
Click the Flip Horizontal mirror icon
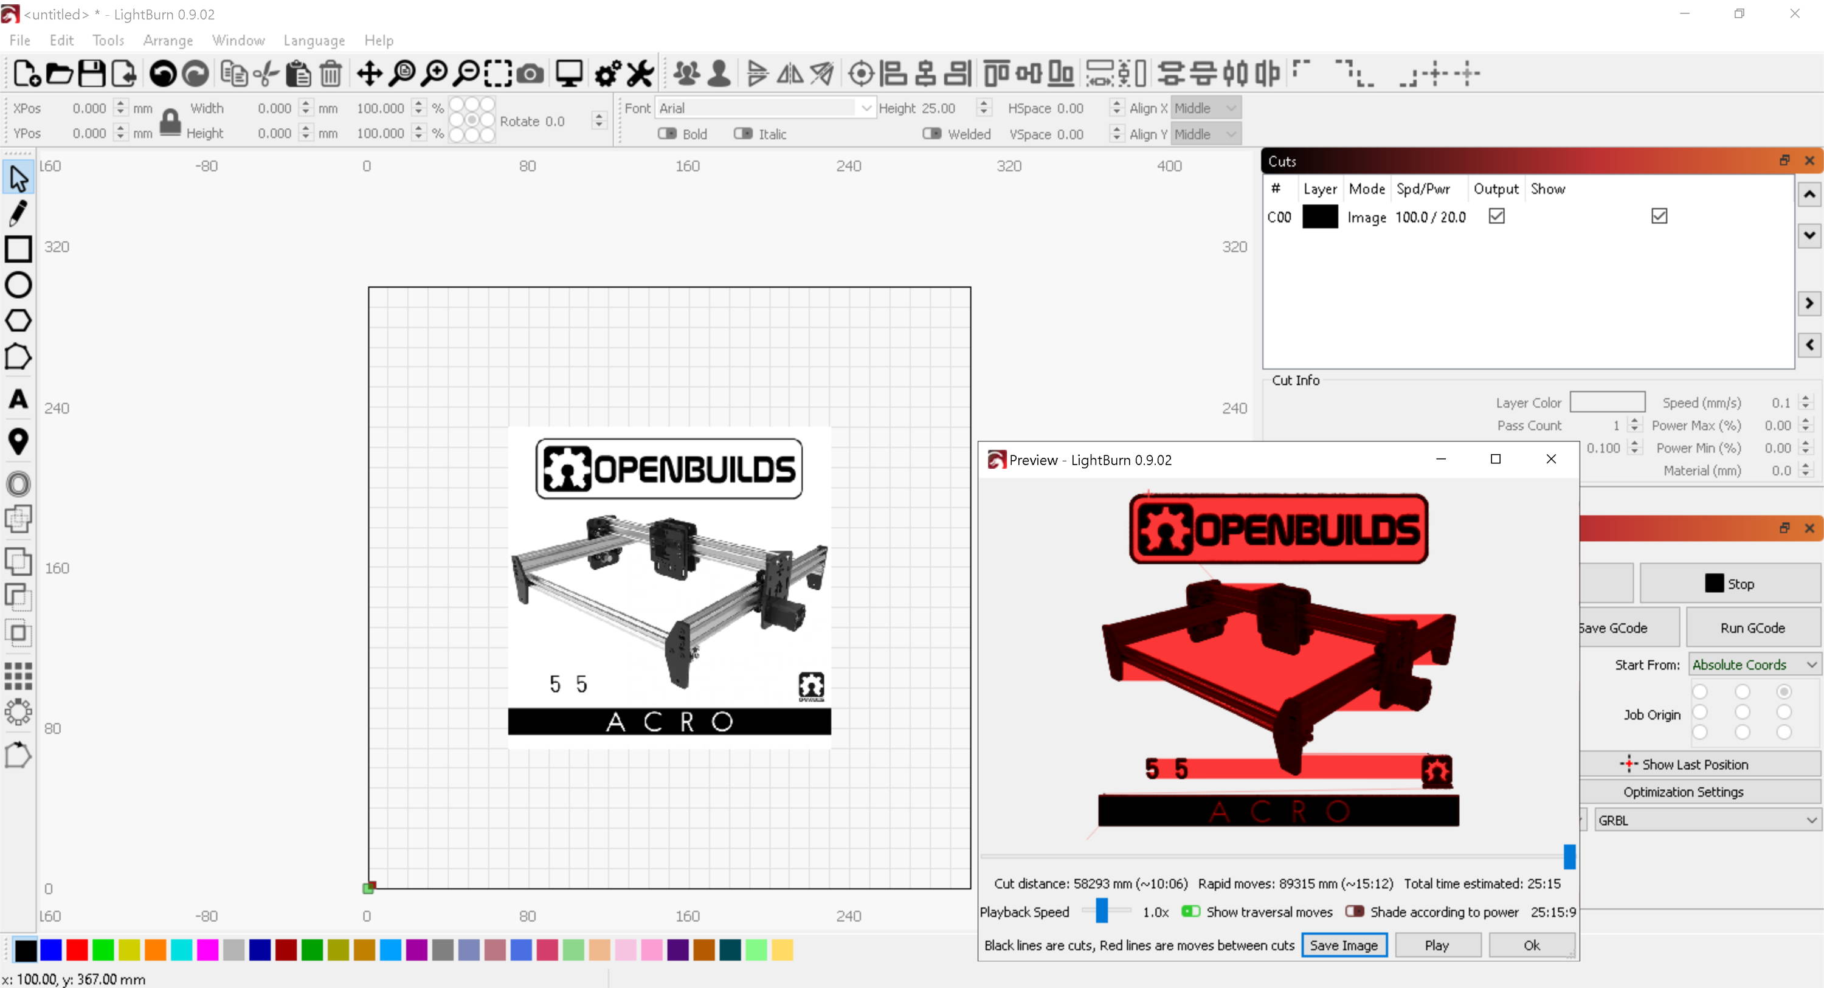[x=790, y=73]
